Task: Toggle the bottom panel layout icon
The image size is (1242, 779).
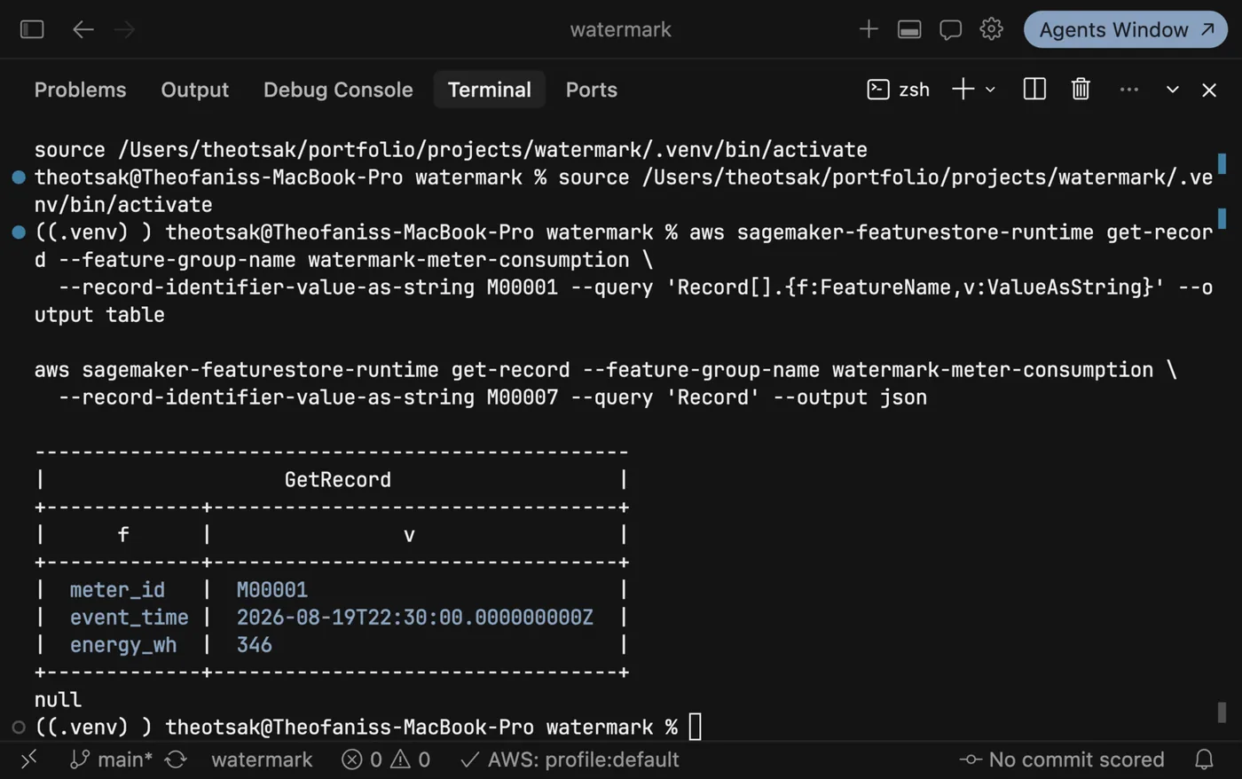Action: tap(909, 29)
